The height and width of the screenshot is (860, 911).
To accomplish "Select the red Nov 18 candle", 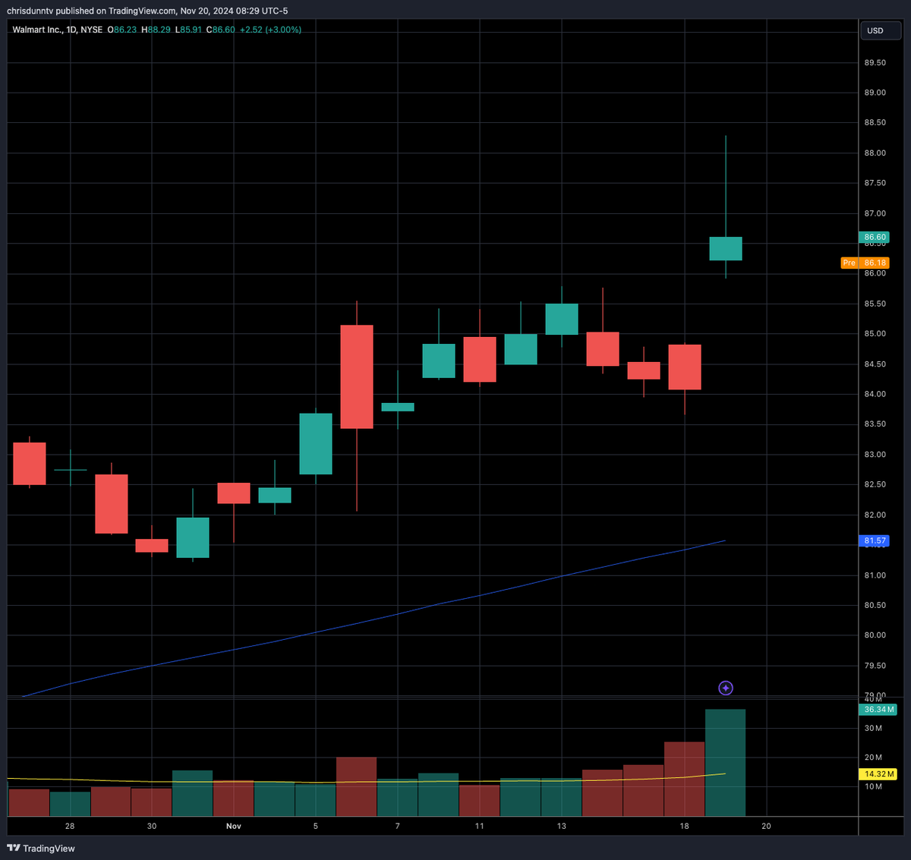I will (x=685, y=367).
